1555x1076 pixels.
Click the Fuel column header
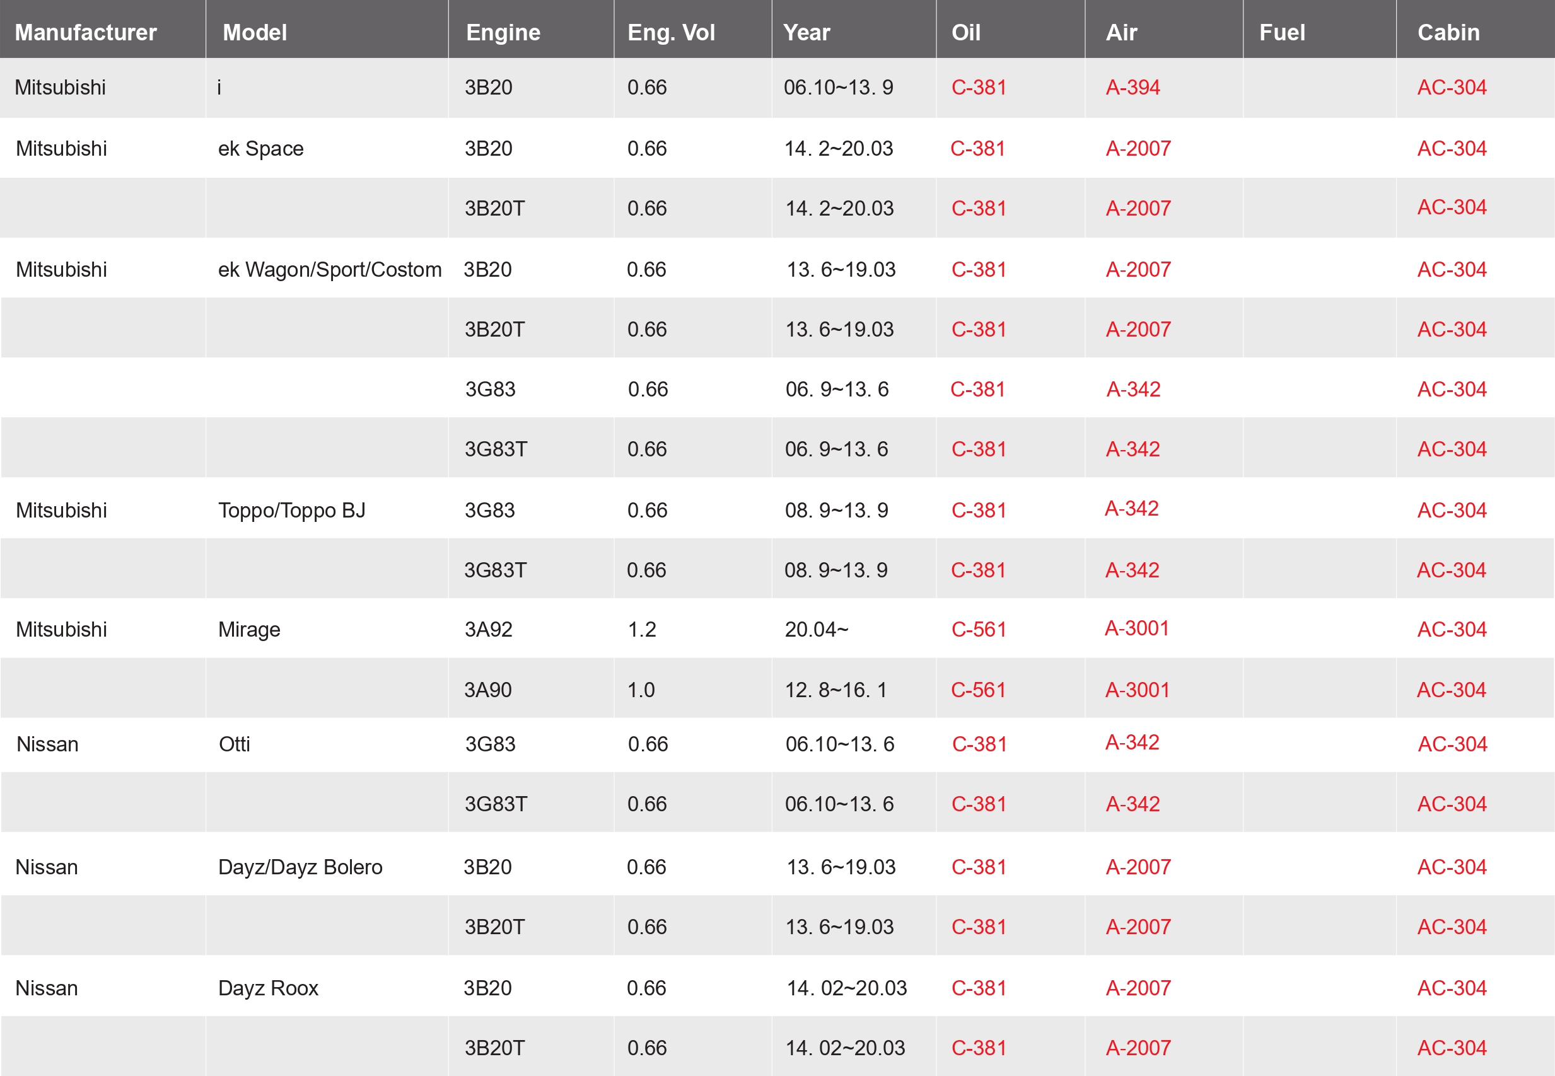1282,32
